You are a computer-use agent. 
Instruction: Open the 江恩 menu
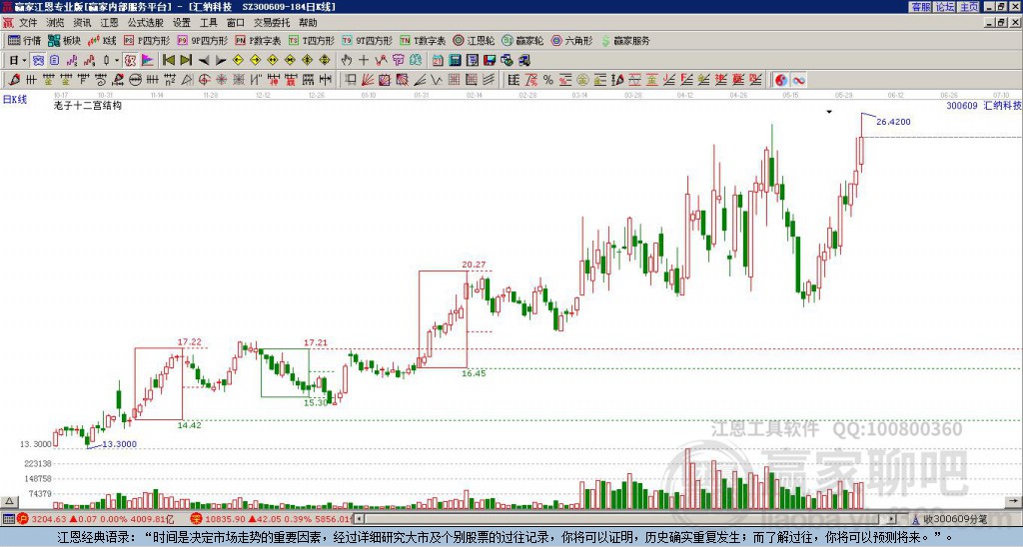point(110,23)
